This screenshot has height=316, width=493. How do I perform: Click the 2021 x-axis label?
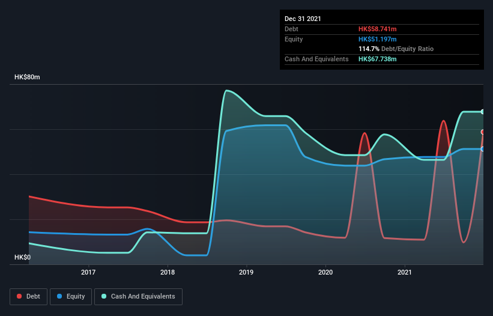pos(405,272)
